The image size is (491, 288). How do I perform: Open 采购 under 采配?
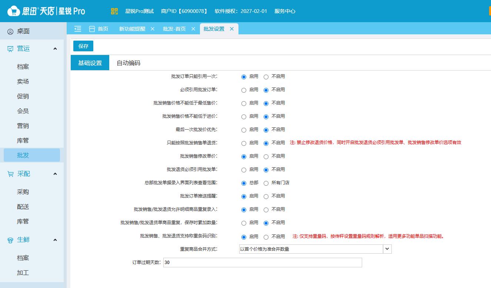click(23, 192)
